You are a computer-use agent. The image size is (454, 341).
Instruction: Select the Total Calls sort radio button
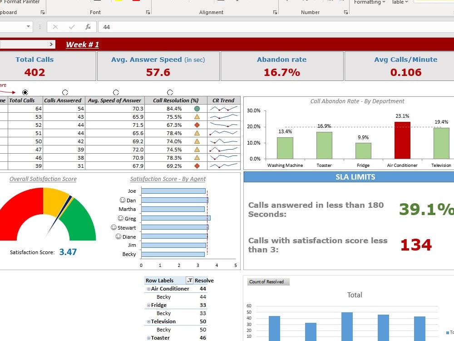point(25,92)
